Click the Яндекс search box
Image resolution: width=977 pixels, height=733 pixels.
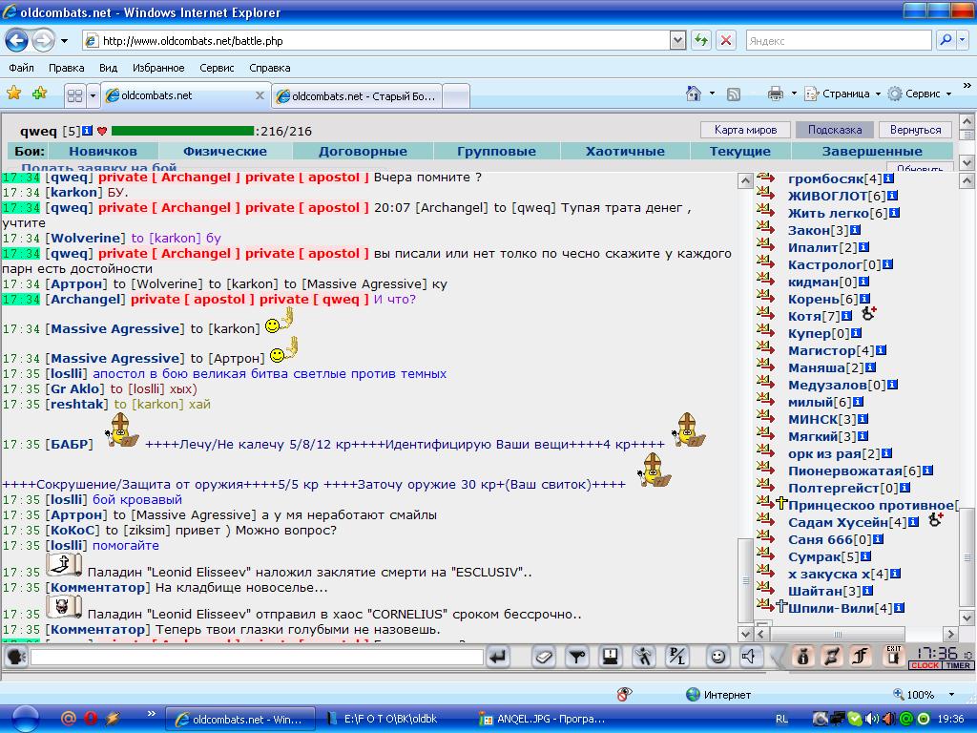point(840,40)
